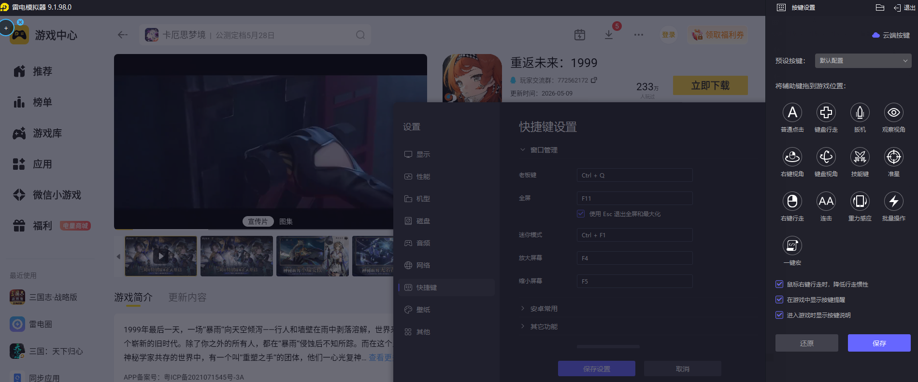Click the 领取福利券 button
The image size is (918, 382).
coord(718,35)
